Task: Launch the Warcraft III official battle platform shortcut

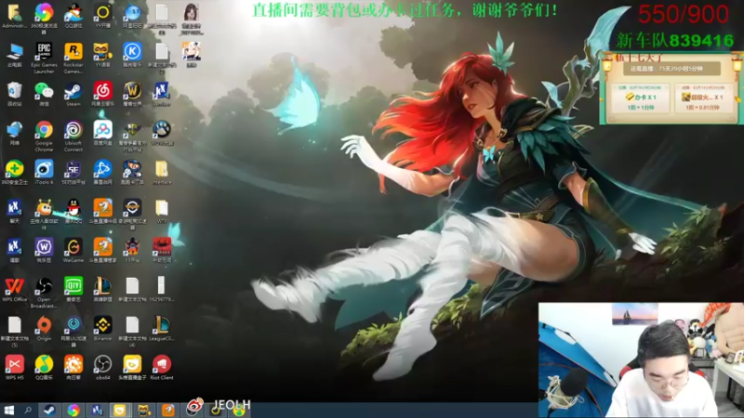Action: click(132, 136)
